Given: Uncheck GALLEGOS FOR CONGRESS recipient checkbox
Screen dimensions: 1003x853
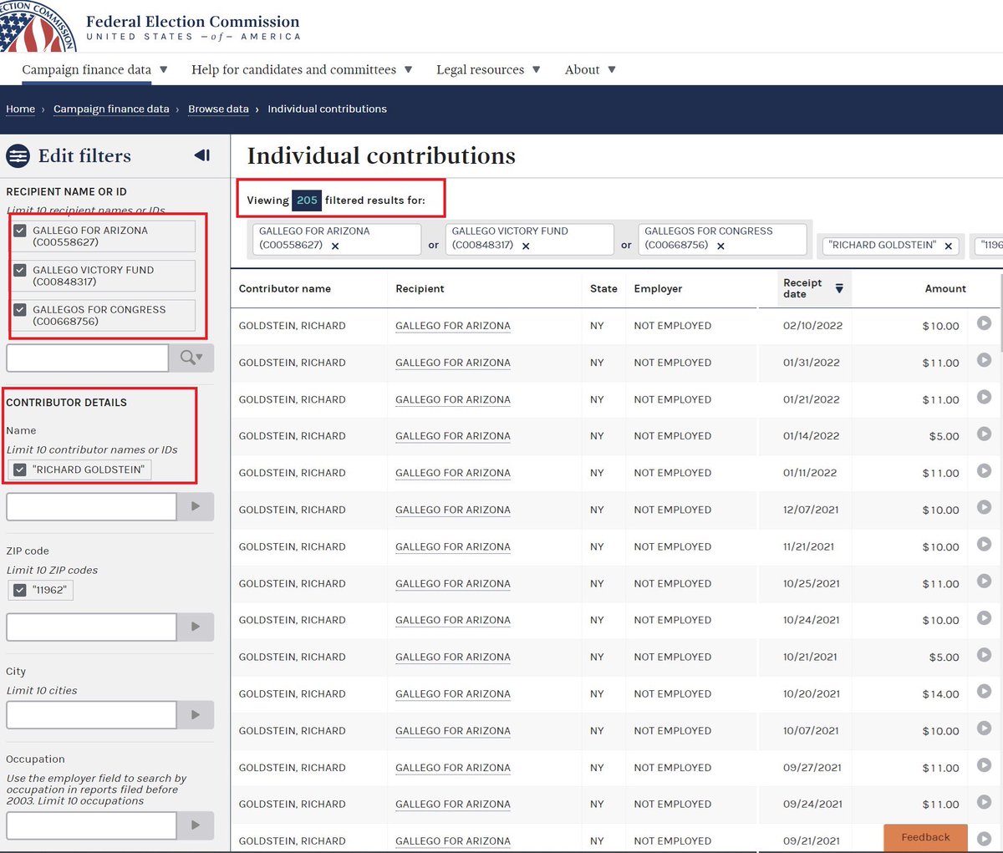Looking at the screenshot, I should [20, 309].
